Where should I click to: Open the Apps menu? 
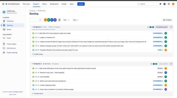click(x=72, y=4)
